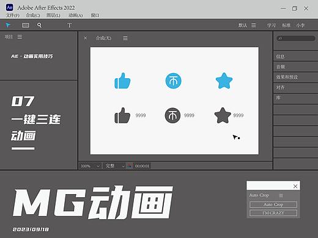Select the Zoom magnifier tool
The height and width of the screenshot is (238, 318).
click(x=39, y=25)
